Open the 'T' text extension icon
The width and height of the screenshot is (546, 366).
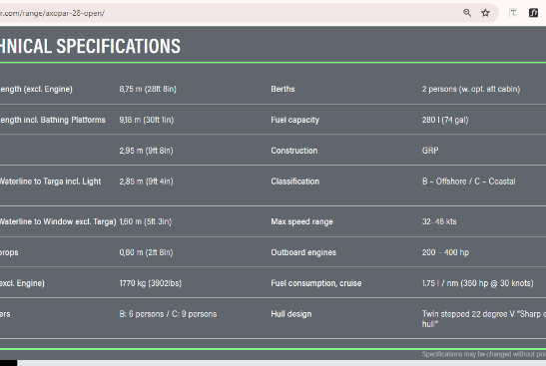513,13
